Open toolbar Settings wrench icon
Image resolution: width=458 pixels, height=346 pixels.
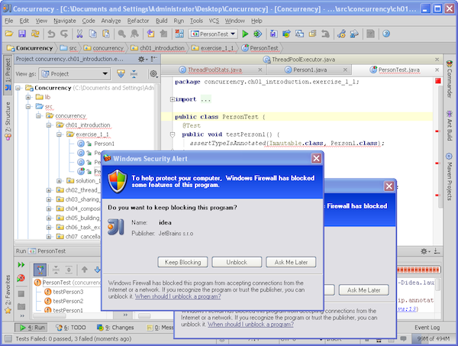(x=341, y=34)
